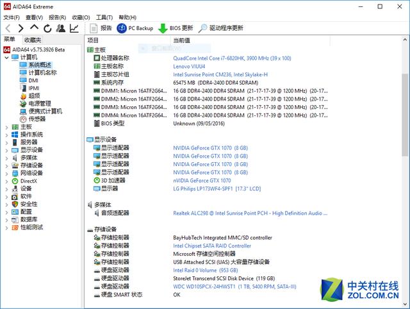Screen dimensions: 410x309
Task: Expand the 操作系统 tree node
Action: pyautogui.click(x=6, y=135)
